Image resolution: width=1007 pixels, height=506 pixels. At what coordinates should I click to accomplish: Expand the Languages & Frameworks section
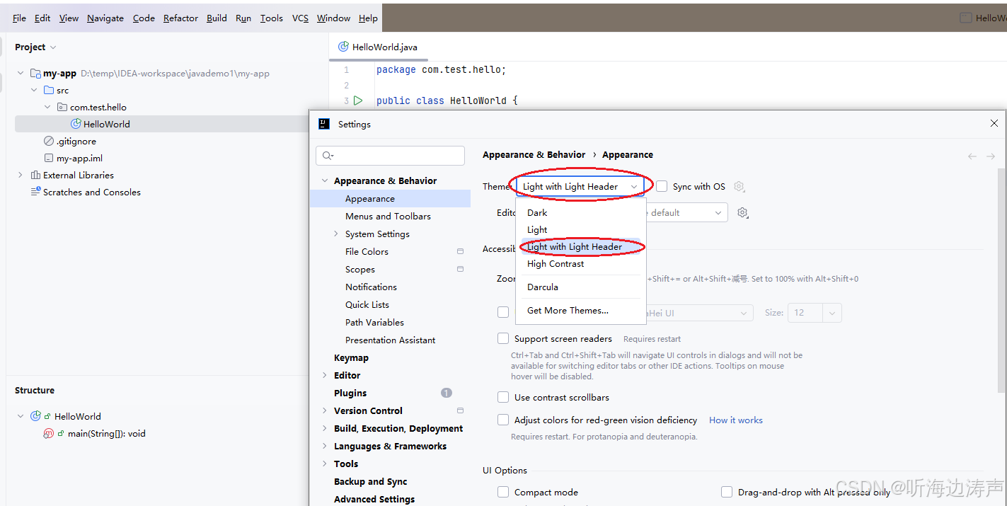(325, 446)
